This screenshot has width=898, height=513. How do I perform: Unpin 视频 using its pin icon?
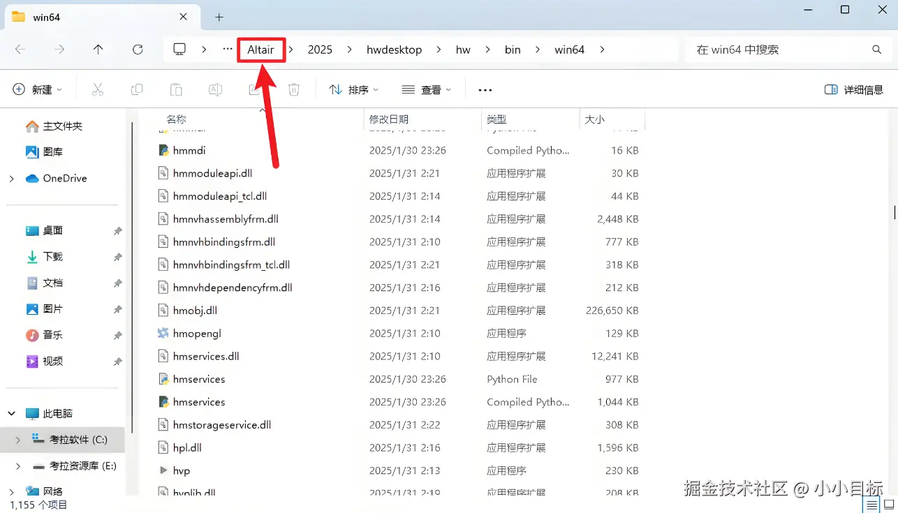[x=118, y=362]
